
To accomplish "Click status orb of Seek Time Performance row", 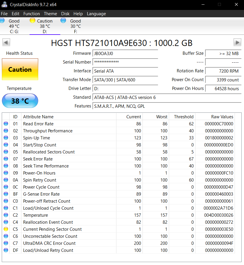I will (x=6, y=166).
